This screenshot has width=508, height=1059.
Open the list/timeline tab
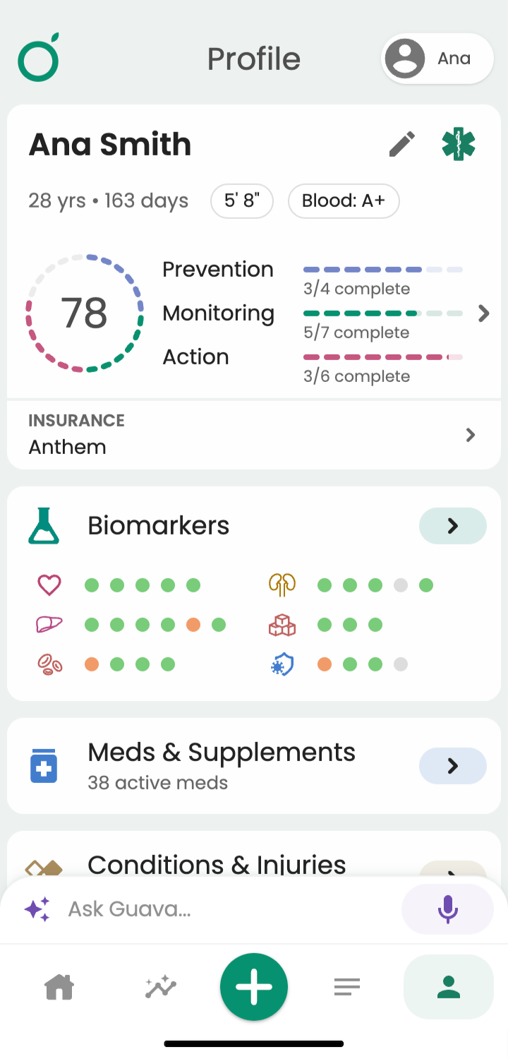[x=347, y=986]
